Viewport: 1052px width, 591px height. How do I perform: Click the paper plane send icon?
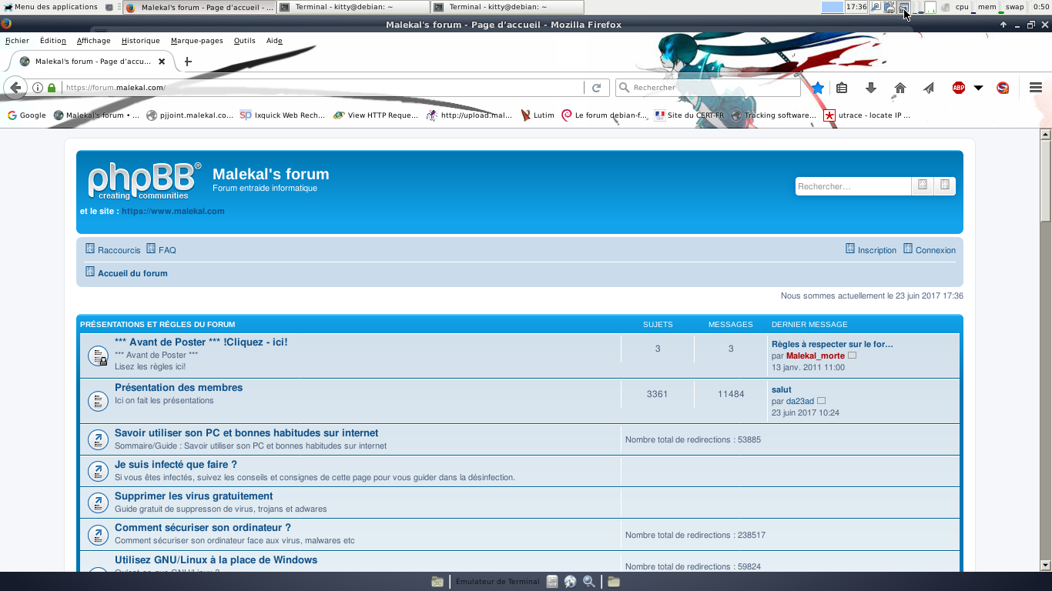[929, 88]
